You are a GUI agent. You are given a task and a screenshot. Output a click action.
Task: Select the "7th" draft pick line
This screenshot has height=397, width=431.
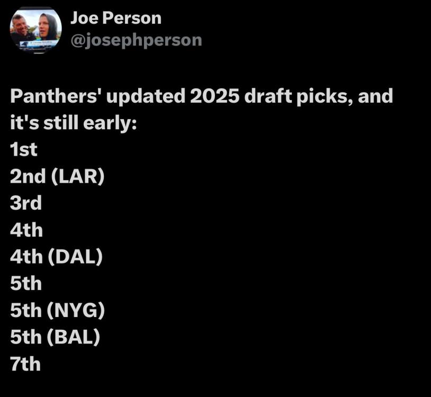(x=25, y=365)
